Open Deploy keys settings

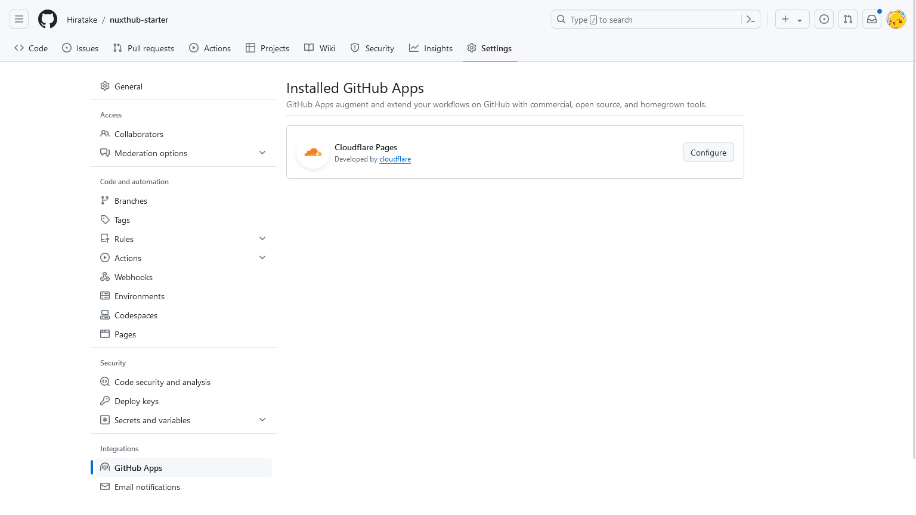coord(184,401)
